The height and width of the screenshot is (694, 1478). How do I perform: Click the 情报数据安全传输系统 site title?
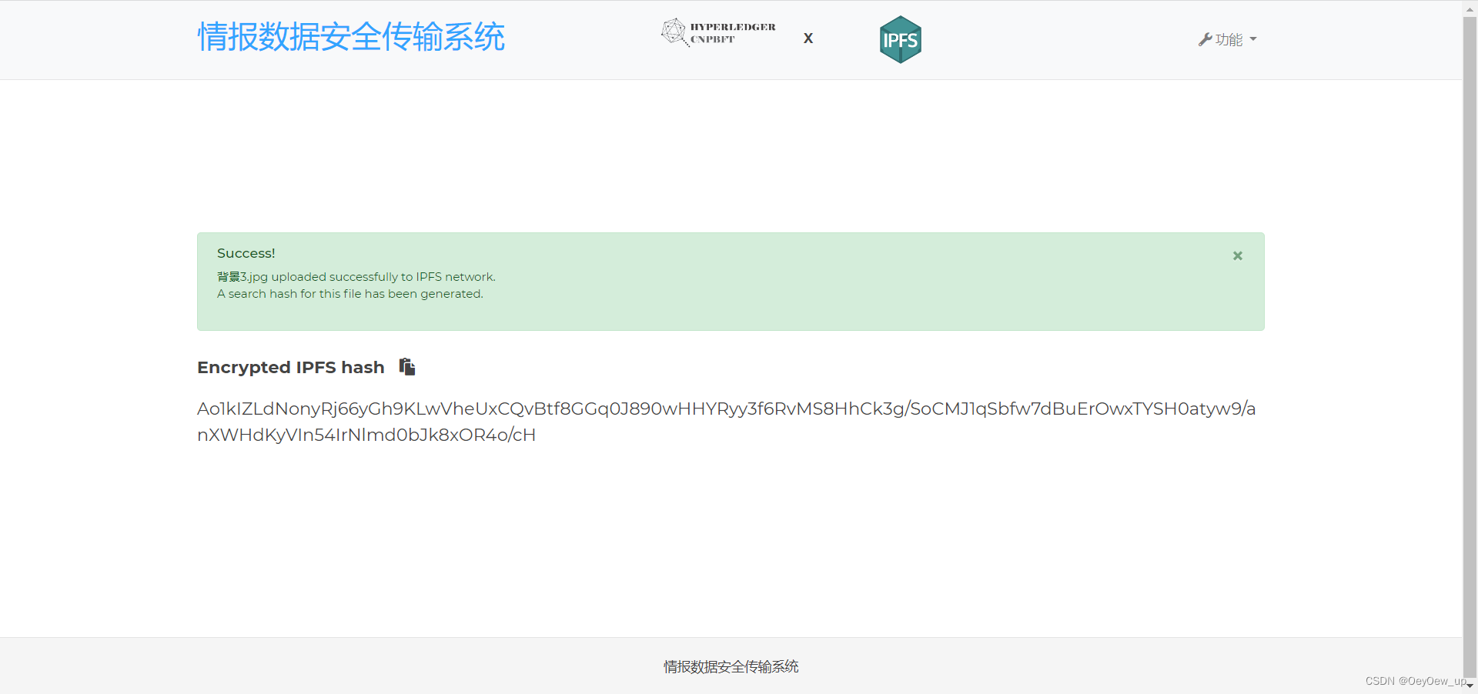pyautogui.click(x=351, y=37)
